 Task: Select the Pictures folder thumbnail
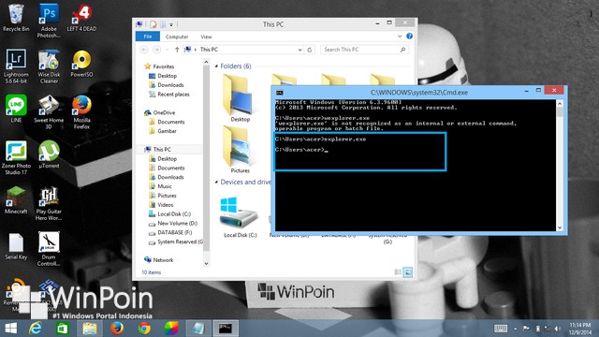pos(240,150)
